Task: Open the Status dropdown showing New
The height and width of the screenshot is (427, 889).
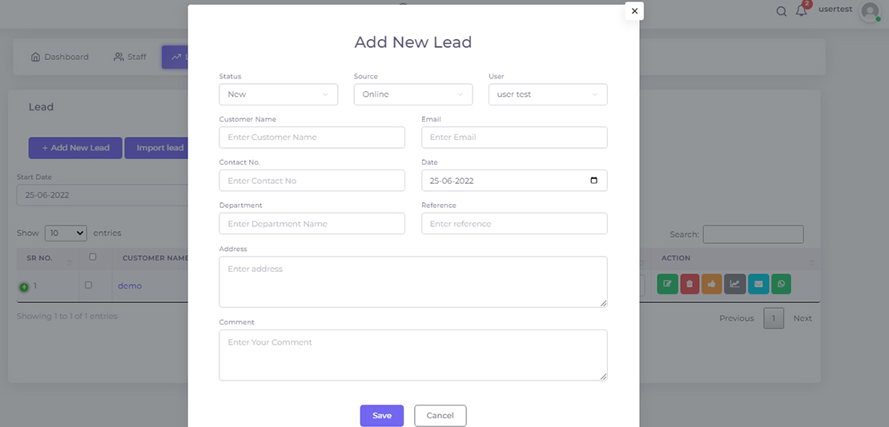Action: [x=279, y=94]
